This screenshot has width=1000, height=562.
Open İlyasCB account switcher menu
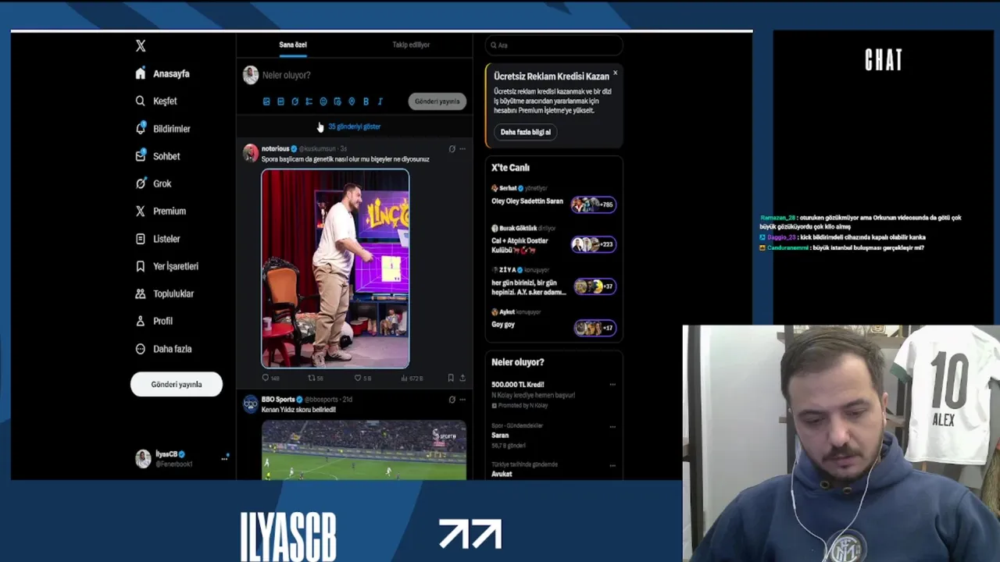point(181,459)
